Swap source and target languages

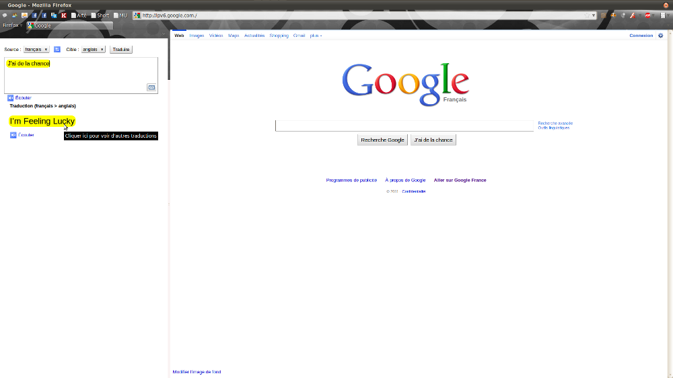tap(57, 49)
